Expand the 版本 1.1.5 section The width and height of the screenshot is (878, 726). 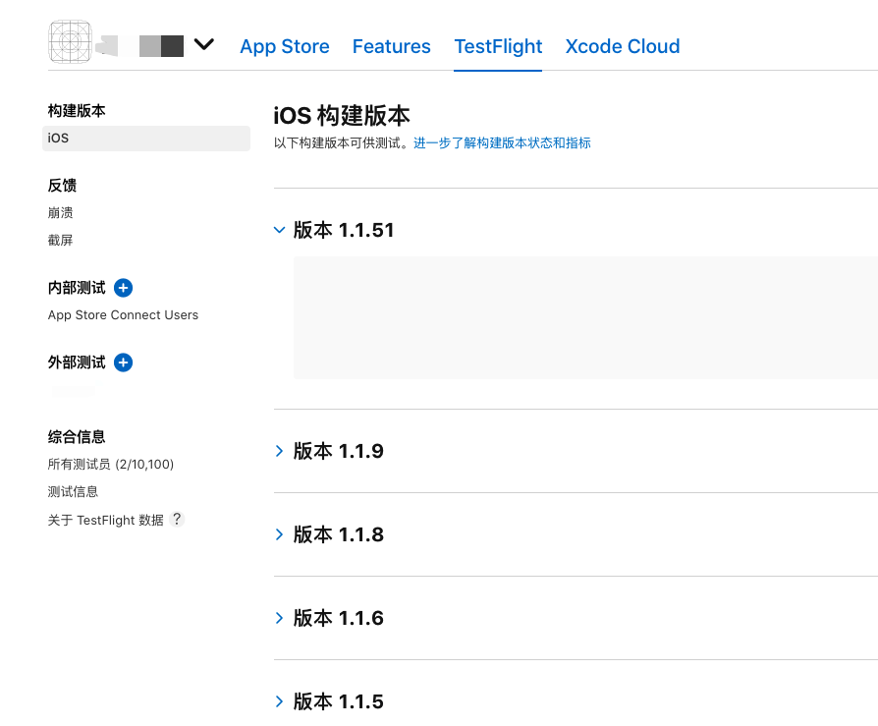click(x=279, y=700)
